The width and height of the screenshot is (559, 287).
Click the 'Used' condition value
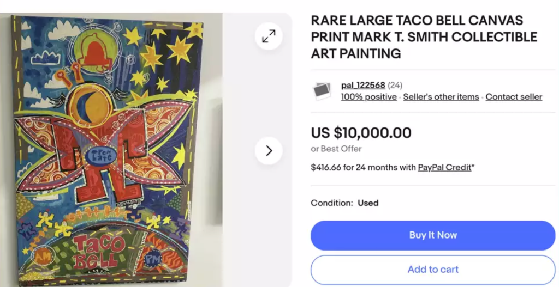pos(368,203)
